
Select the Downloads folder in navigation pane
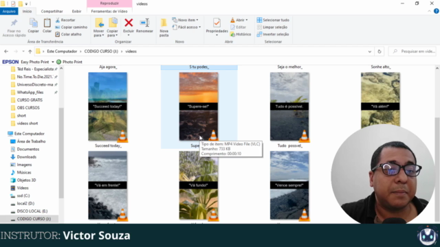[26, 157]
